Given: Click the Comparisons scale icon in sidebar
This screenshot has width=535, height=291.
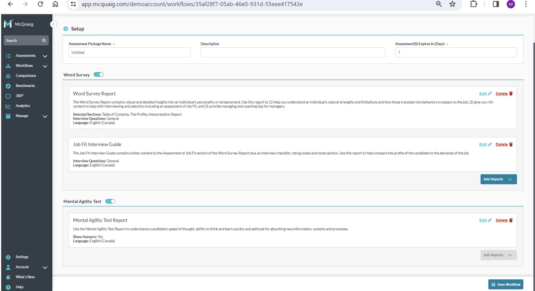Looking at the screenshot, I should click(8, 76).
